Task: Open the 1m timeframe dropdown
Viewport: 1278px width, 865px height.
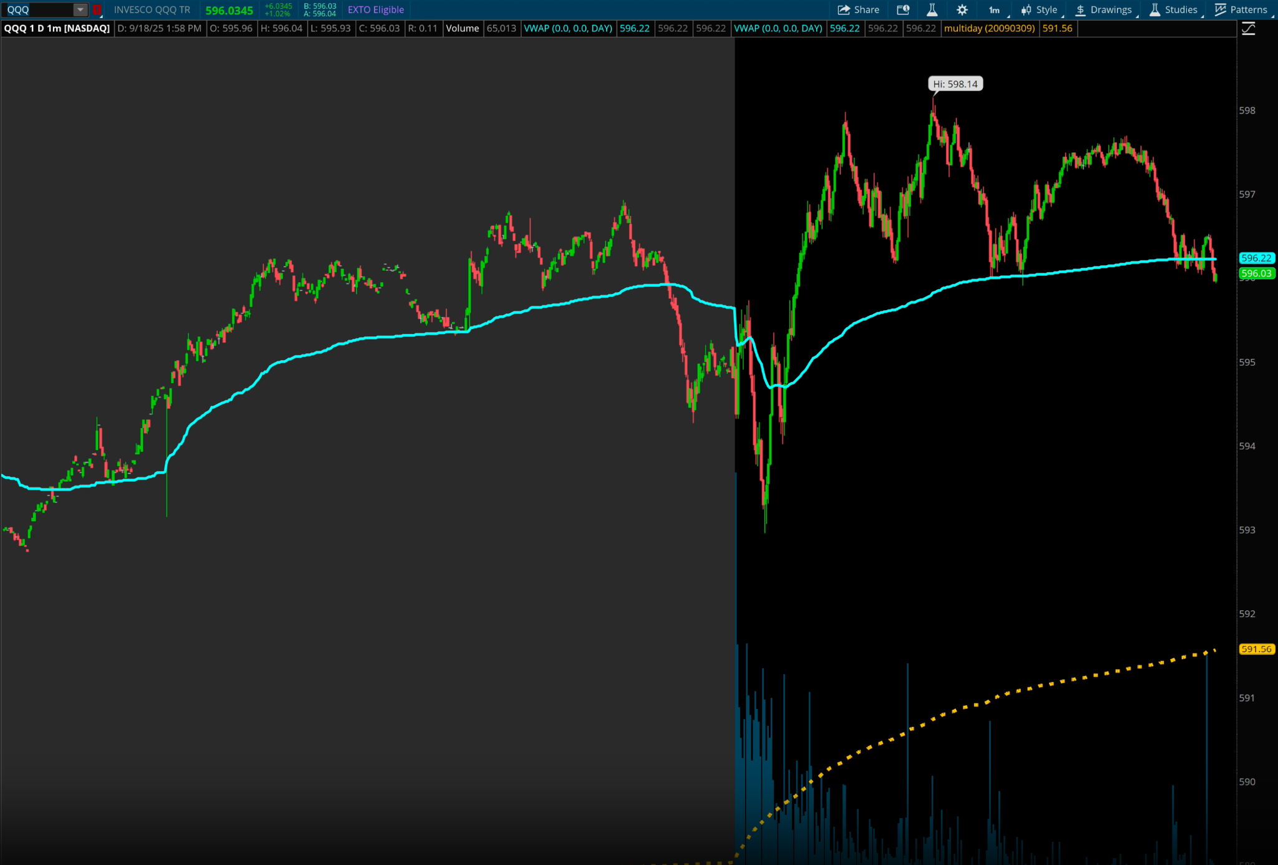Action: (x=995, y=9)
